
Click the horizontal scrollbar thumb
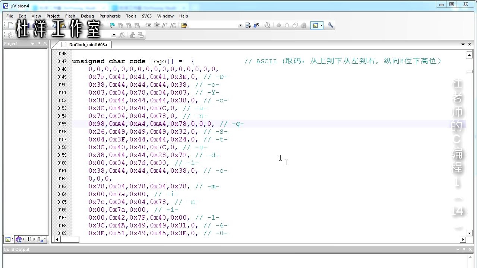click(x=70, y=239)
